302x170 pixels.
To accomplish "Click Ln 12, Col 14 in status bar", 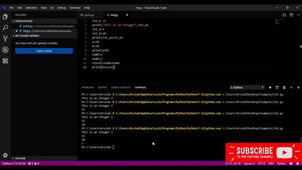I will tap(233, 163).
